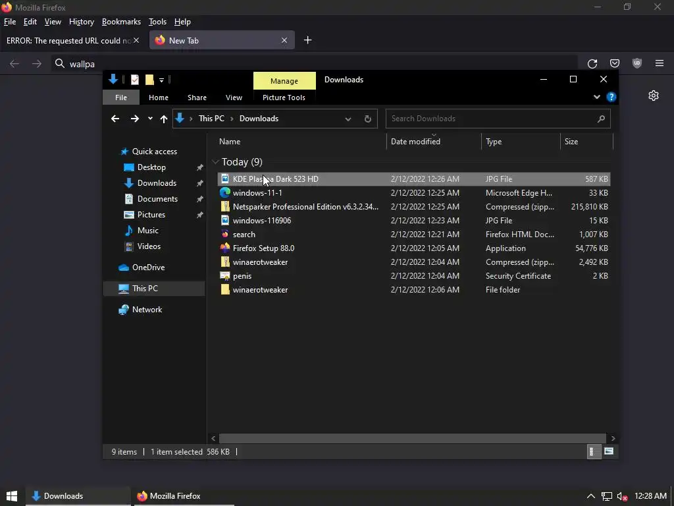
Task: Open the recent locations dropdown arrow
Action: point(150,119)
